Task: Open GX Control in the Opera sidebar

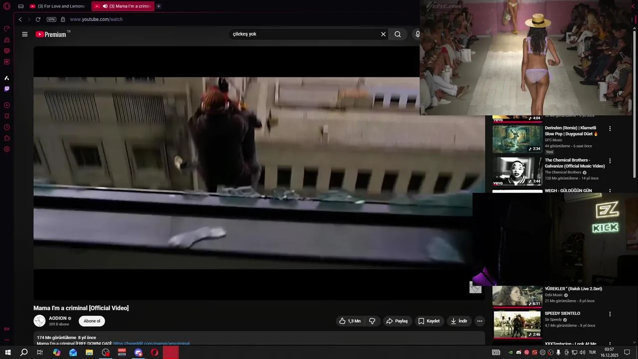Action: (x=7, y=28)
